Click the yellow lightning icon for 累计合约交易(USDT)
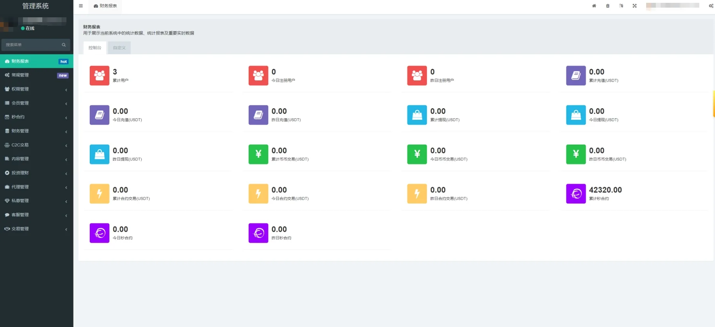715x327 pixels. 99,194
